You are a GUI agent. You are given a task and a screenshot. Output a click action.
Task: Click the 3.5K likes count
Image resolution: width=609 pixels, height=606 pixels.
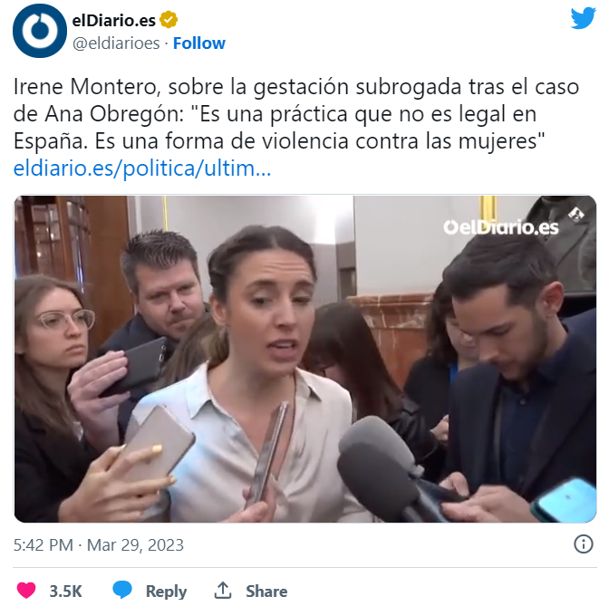[x=65, y=592]
